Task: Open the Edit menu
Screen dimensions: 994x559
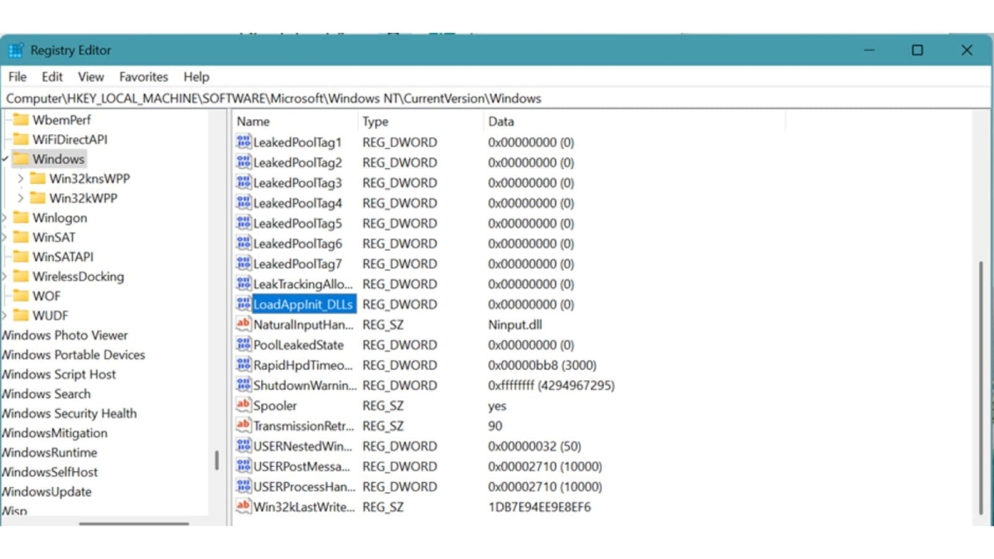Action: click(52, 77)
